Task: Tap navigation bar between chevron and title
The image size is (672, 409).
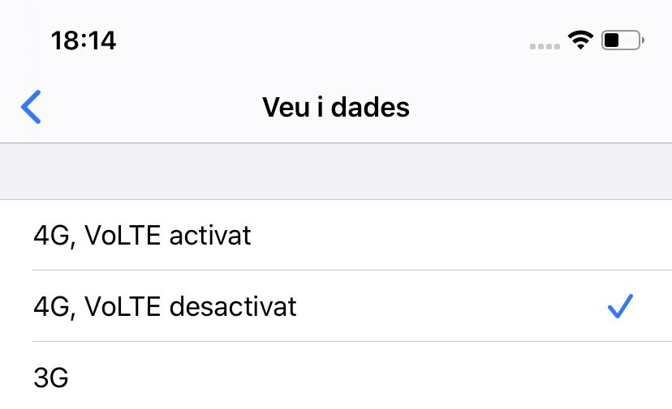Action: pos(146,107)
